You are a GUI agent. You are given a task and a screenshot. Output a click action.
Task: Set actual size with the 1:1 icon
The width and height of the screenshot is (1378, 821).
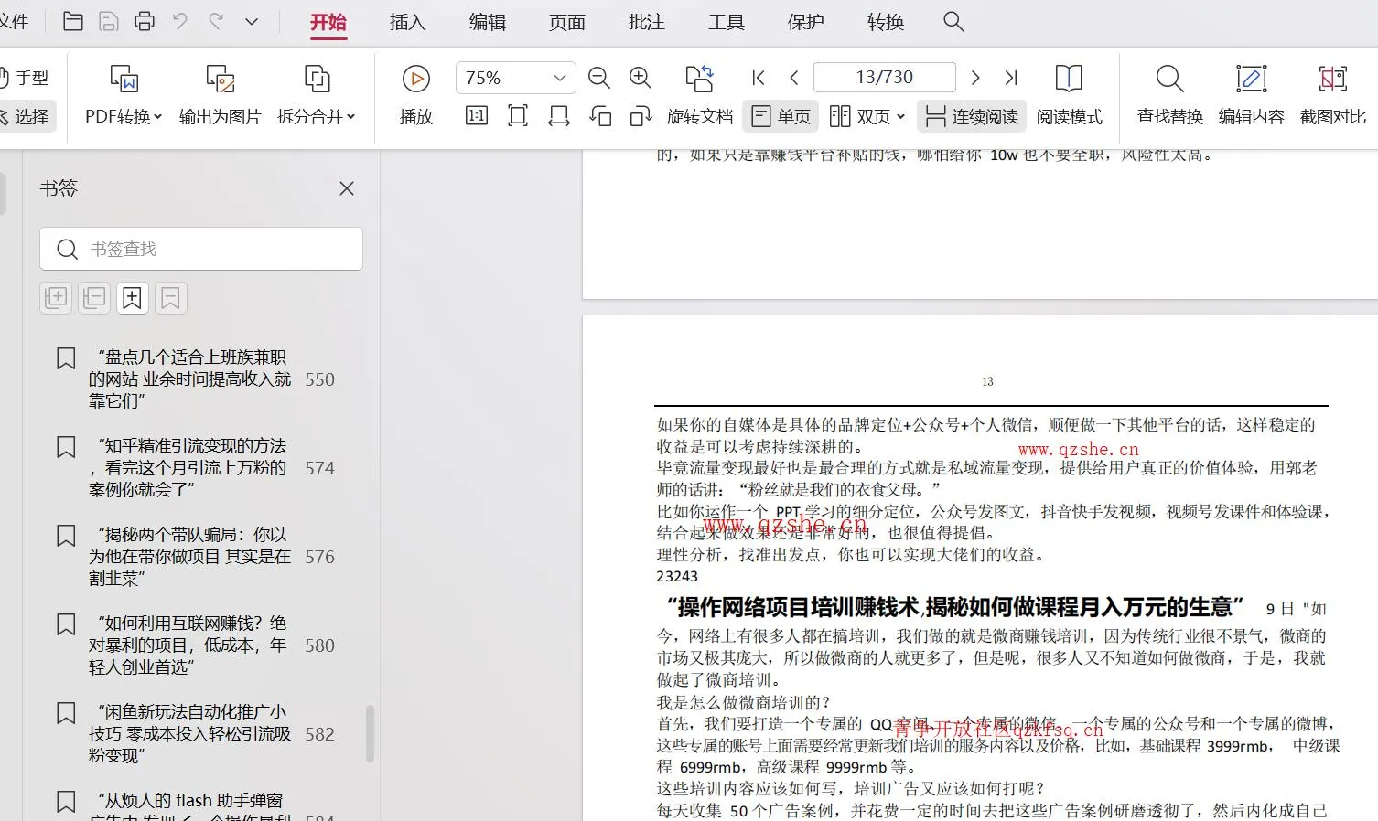(477, 116)
